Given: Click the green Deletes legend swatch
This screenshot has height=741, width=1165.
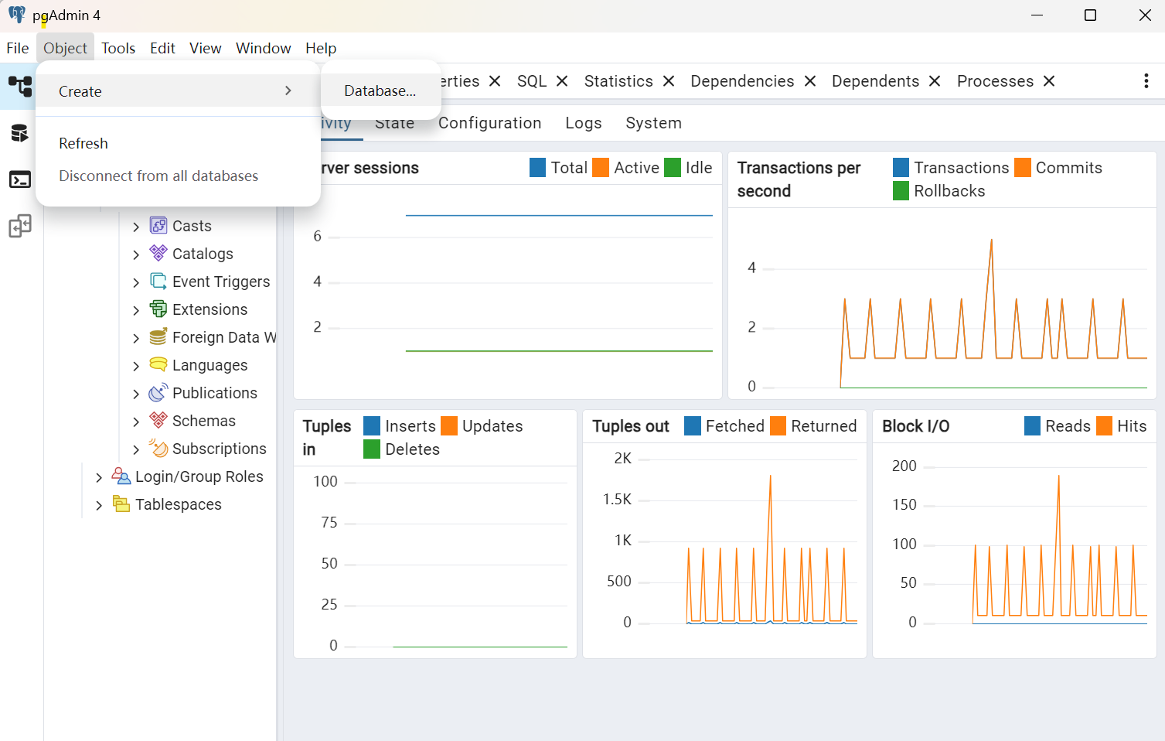Looking at the screenshot, I should click(x=372, y=449).
